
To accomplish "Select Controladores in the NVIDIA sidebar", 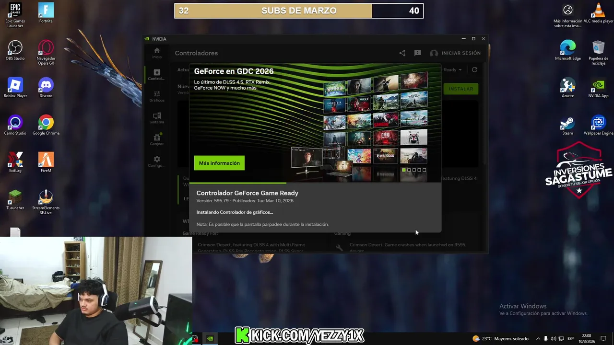I will pyautogui.click(x=156, y=74).
